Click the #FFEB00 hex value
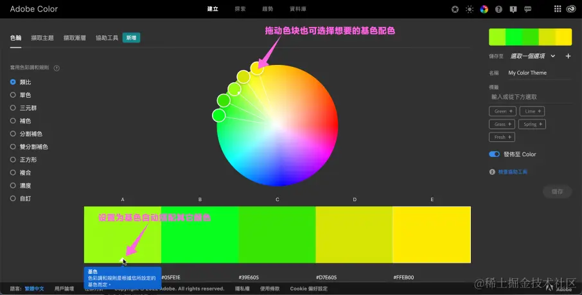Screen dimensions: 582x295 (403, 278)
